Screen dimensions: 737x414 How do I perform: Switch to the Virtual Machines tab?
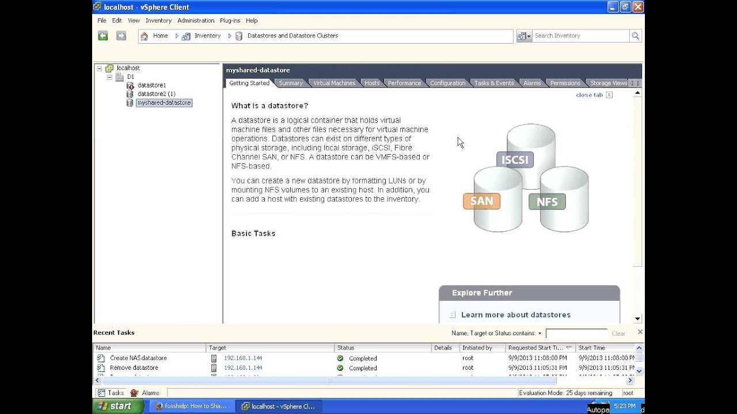(x=334, y=83)
